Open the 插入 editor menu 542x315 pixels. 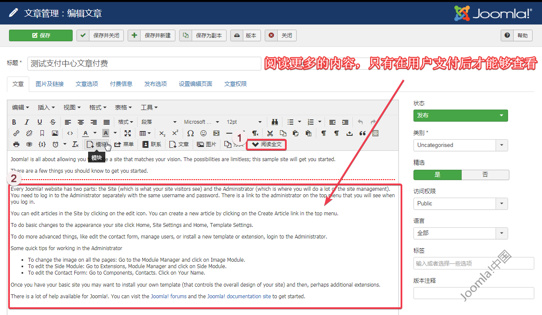point(46,107)
